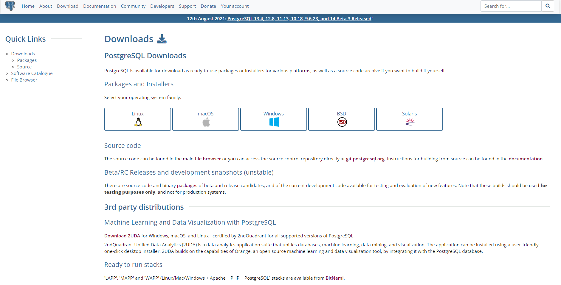Open the Support nav item
The width and height of the screenshot is (561, 285).
coord(187,6)
